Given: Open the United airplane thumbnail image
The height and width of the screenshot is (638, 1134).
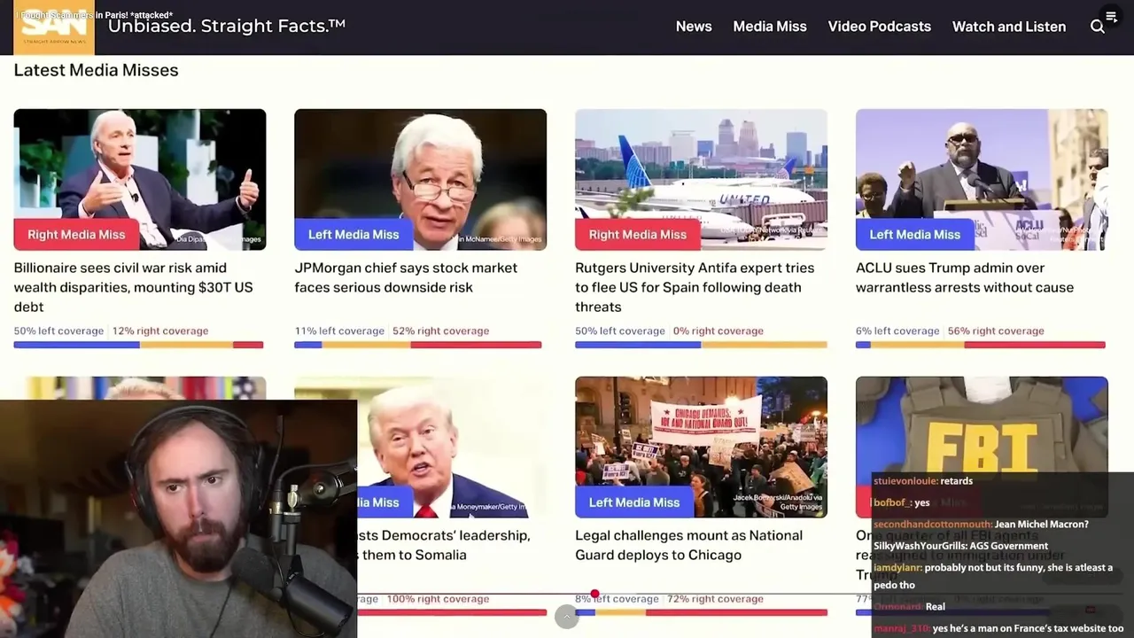Looking at the screenshot, I should [x=701, y=179].
